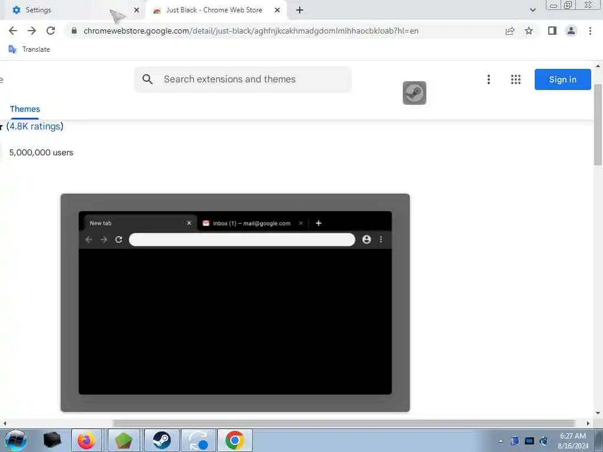Viewport: 603px width, 452px height.
Task: Click the horizontal scrollbar thumb
Action: (343, 423)
